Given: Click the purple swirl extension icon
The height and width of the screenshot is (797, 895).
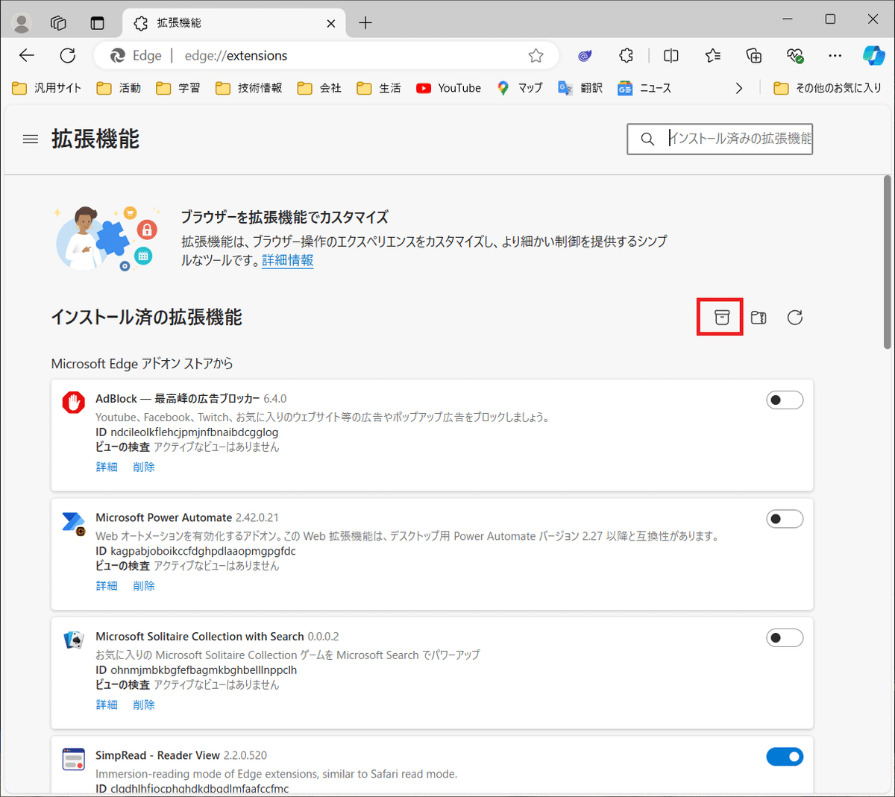Looking at the screenshot, I should point(585,55).
